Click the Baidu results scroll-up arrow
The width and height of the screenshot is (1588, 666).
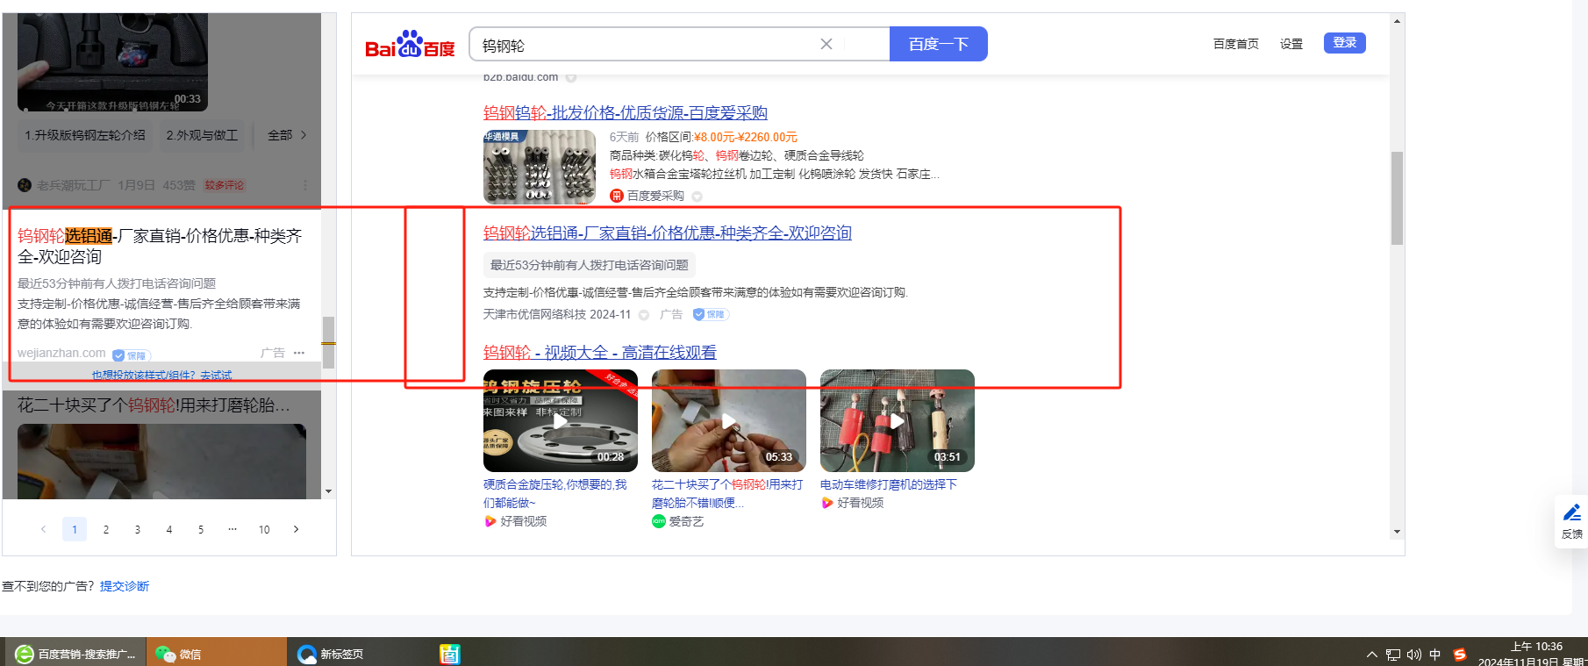[1397, 21]
